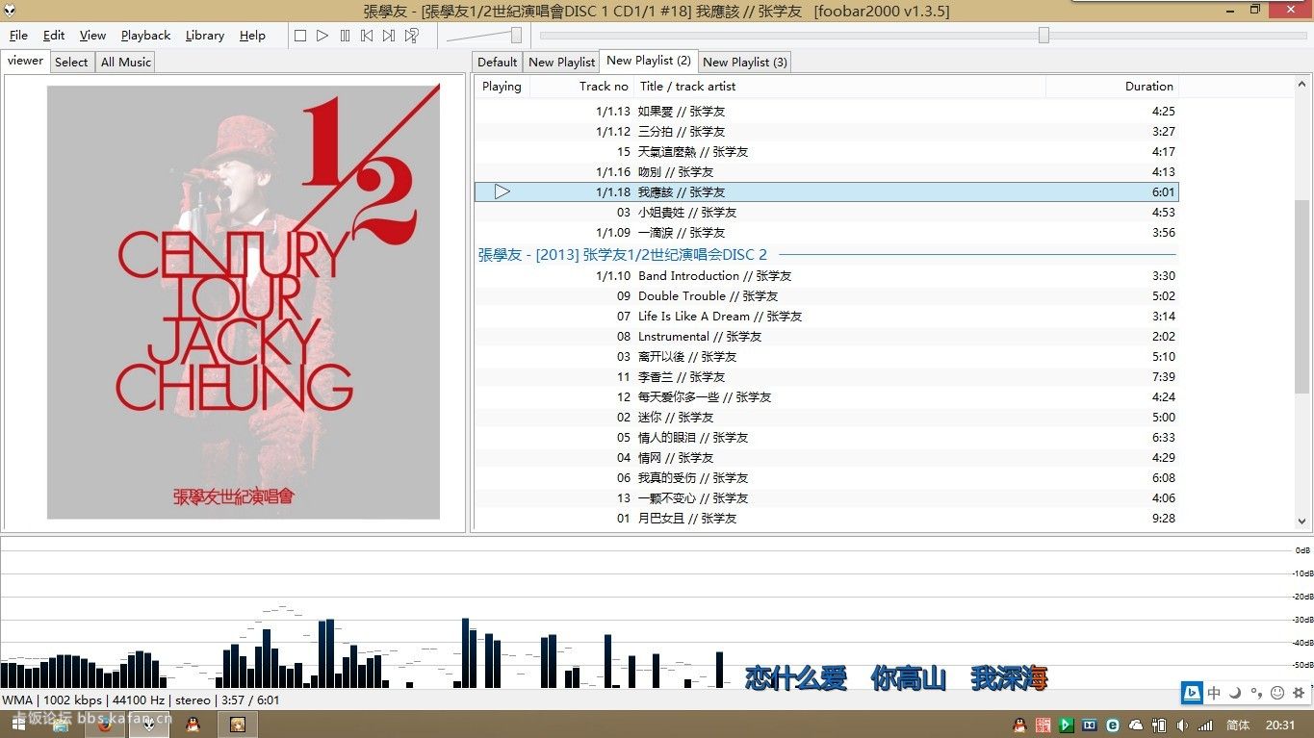Open the Edit menu
Screen dimensions: 1314x738
point(54,36)
